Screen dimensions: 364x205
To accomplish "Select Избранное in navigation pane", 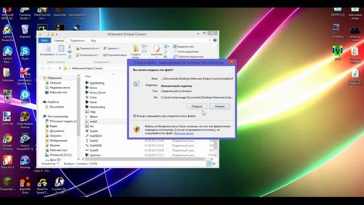I will 55,78.
